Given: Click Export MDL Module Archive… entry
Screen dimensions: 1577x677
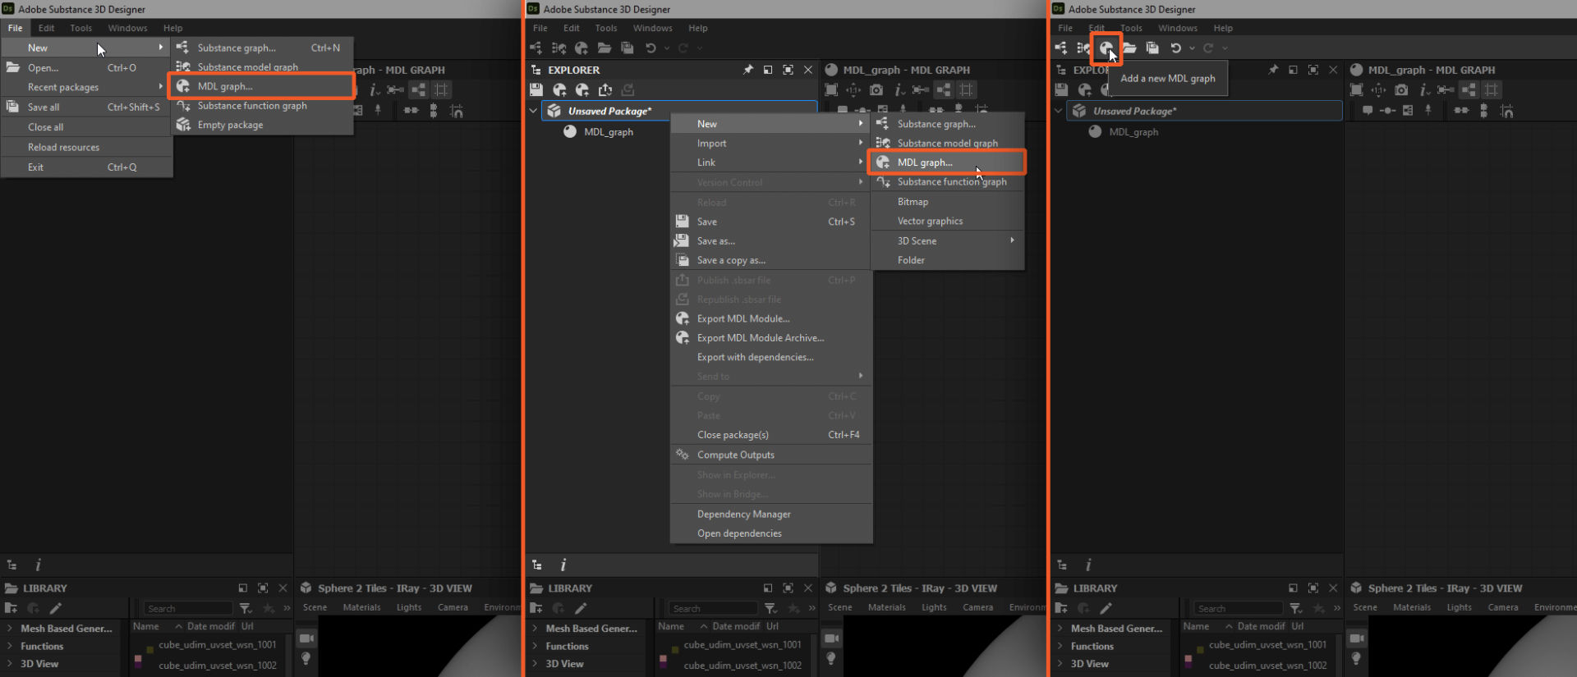Looking at the screenshot, I should tap(770, 337).
